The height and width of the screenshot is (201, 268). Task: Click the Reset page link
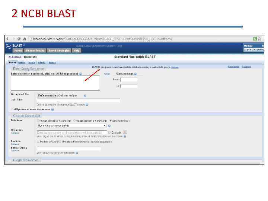[233, 67]
